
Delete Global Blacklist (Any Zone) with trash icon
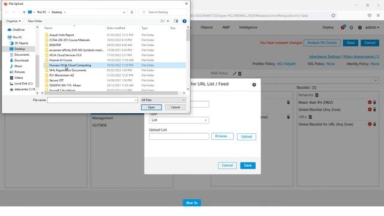pyautogui.click(x=374, y=109)
